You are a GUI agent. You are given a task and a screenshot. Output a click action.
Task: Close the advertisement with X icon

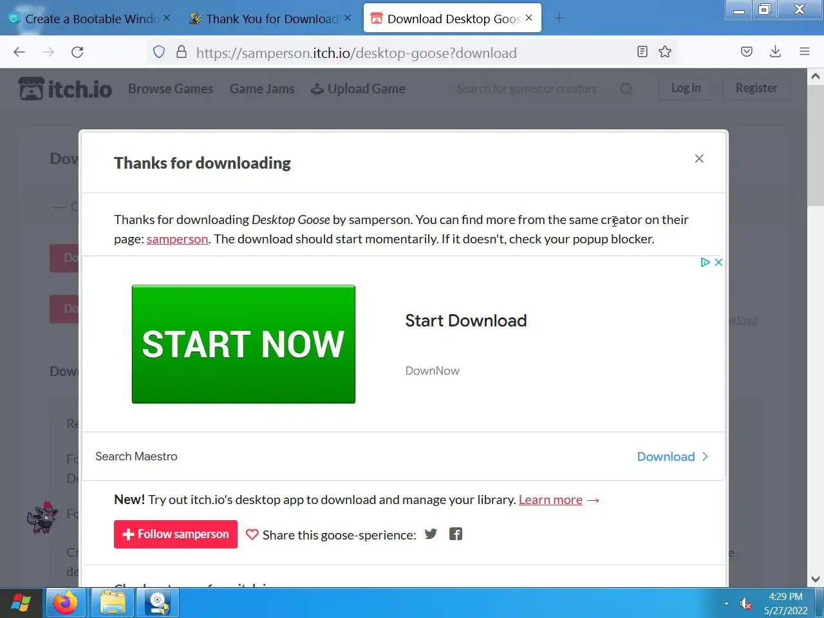coord(718,262)
